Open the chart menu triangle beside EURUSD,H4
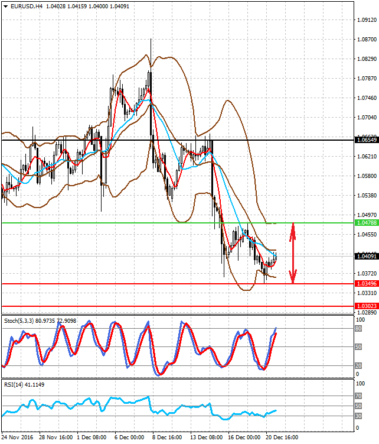 point(6,7)
